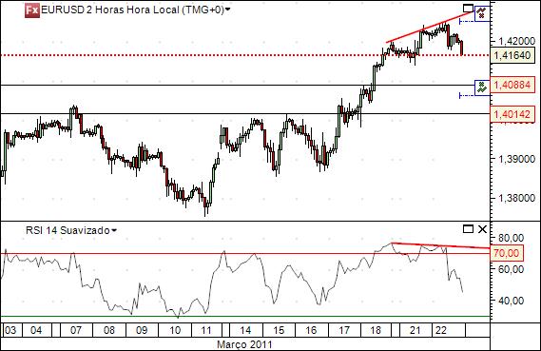Click the Março 2011 month label
Screen dimensions: 541x351
click(244, 344)
